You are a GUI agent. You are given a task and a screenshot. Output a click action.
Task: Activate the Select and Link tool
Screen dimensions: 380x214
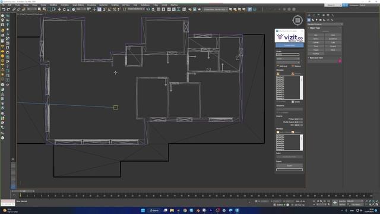14,10
